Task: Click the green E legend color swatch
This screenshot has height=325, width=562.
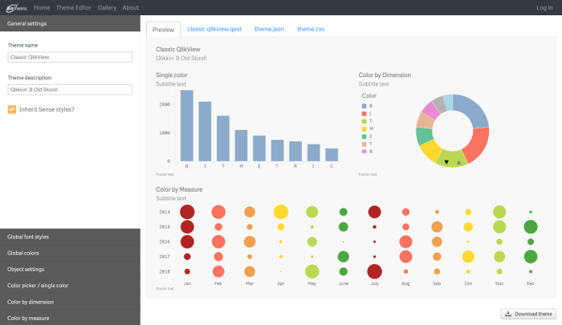Action: tap(364, 136)
